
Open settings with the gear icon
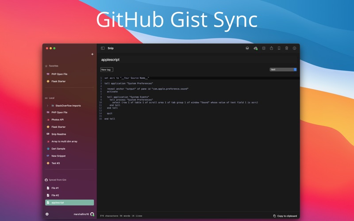pyautogui.click(x=47, y=214)
